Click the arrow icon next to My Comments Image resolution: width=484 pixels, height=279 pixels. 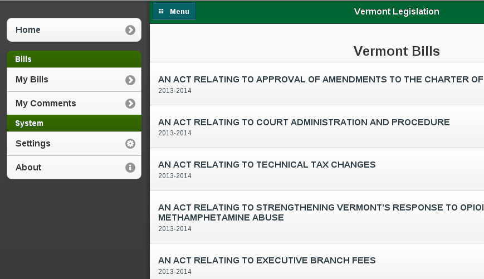[x=130, y=104]
